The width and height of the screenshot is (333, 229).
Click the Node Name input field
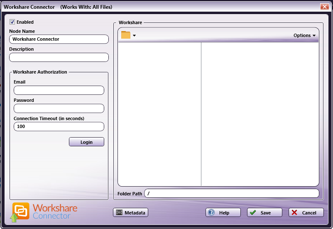coord(59,39)
